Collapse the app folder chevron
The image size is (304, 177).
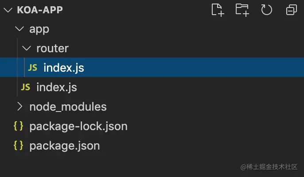[x=19, y=29]
